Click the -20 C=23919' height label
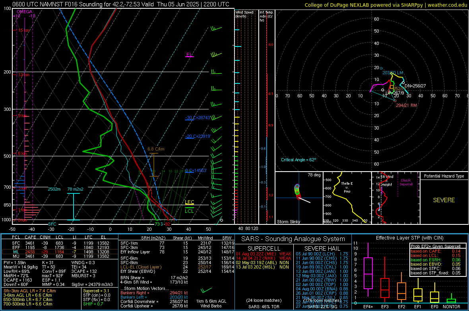Image resolution: width=469 pixels, height=311 pixels. click(198, 136)
